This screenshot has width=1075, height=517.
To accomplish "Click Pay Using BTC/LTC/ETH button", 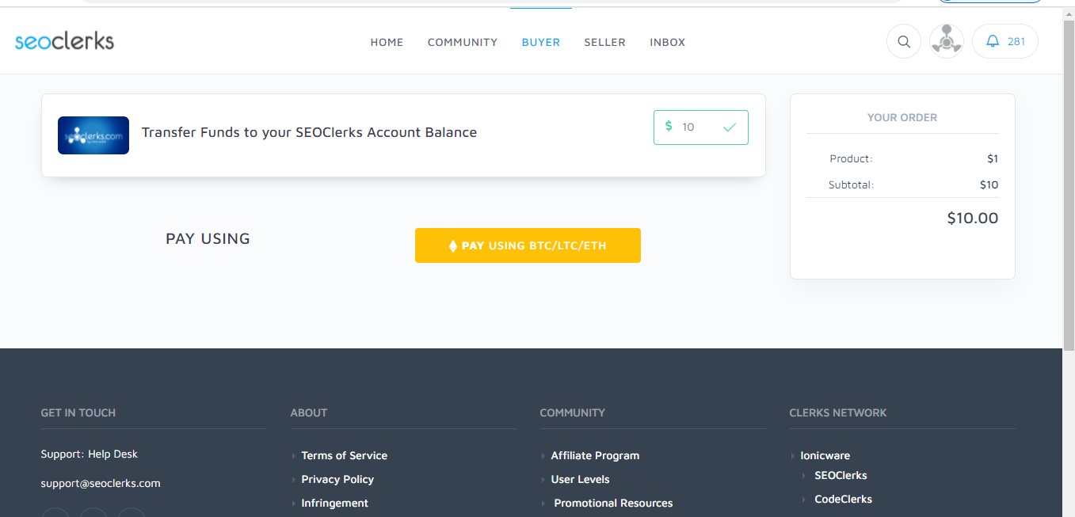I will [528, 245].
